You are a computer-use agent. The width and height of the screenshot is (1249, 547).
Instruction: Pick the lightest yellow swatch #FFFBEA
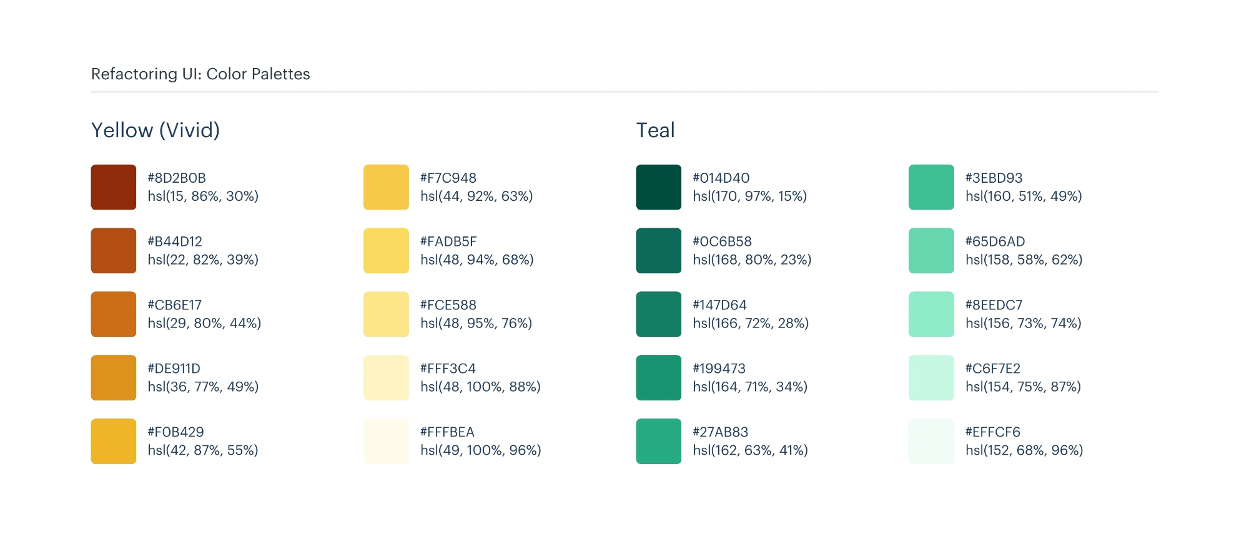click(x=386, y=441)
